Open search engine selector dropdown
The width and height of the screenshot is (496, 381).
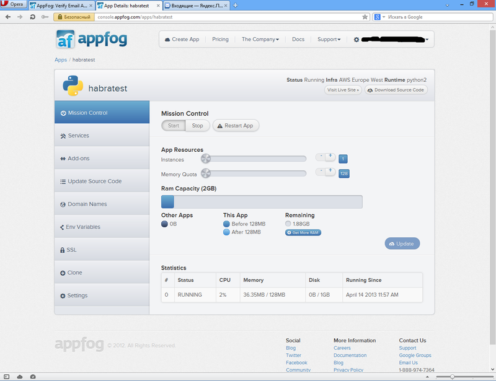384,17
